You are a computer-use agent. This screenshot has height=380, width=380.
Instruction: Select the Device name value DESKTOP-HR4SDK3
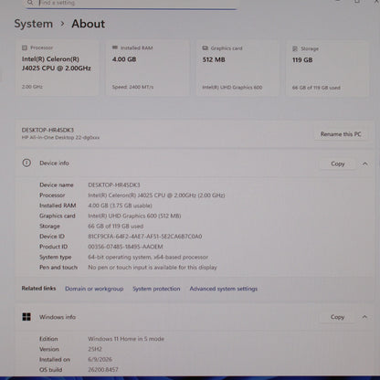tap(114, 185)
